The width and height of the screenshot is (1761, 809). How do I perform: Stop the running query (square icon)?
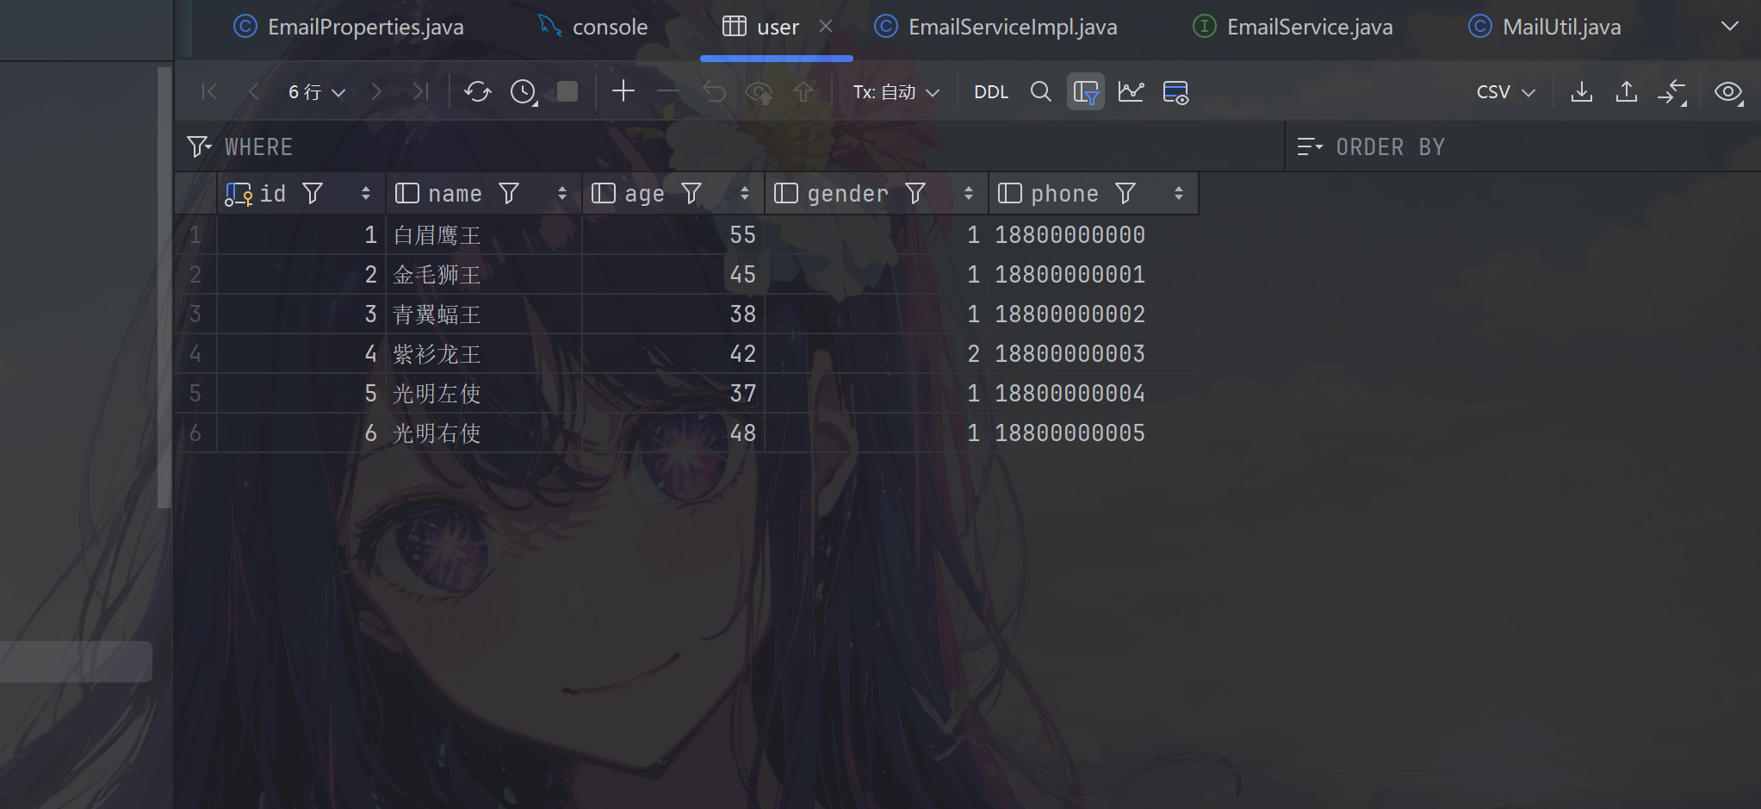pos(567,91)
